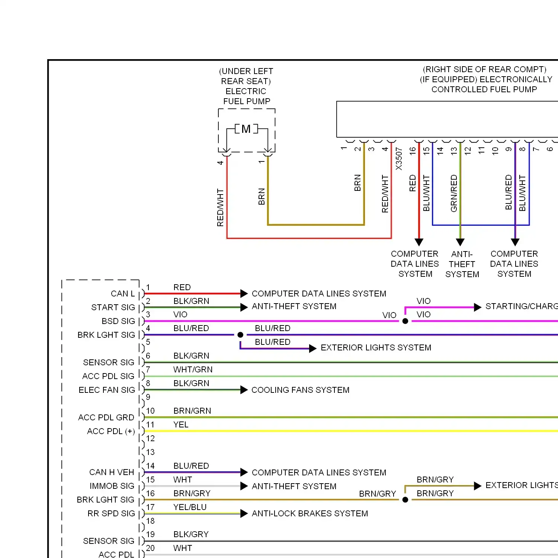This screenshot has height=558, width=558.
Task: Click the YEL/BLU wire color label
Action: tap(190, 507)
